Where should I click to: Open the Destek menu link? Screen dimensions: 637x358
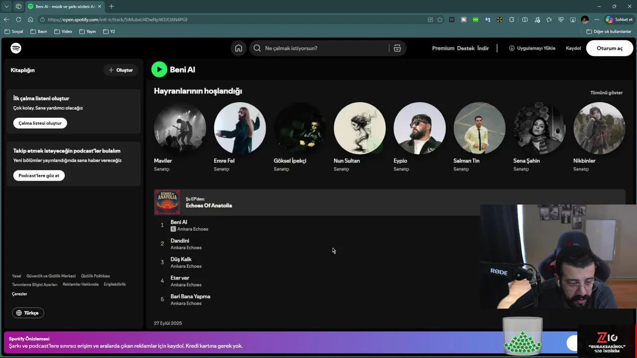pos(466,48)
